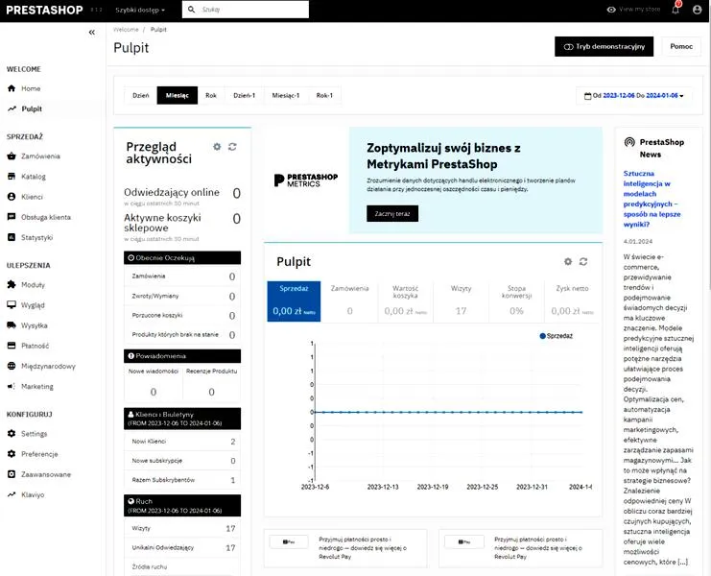The height and width of the screenshot is (576, 711).
Task: Click into the Szukaj search field
Action: [246, 10]
